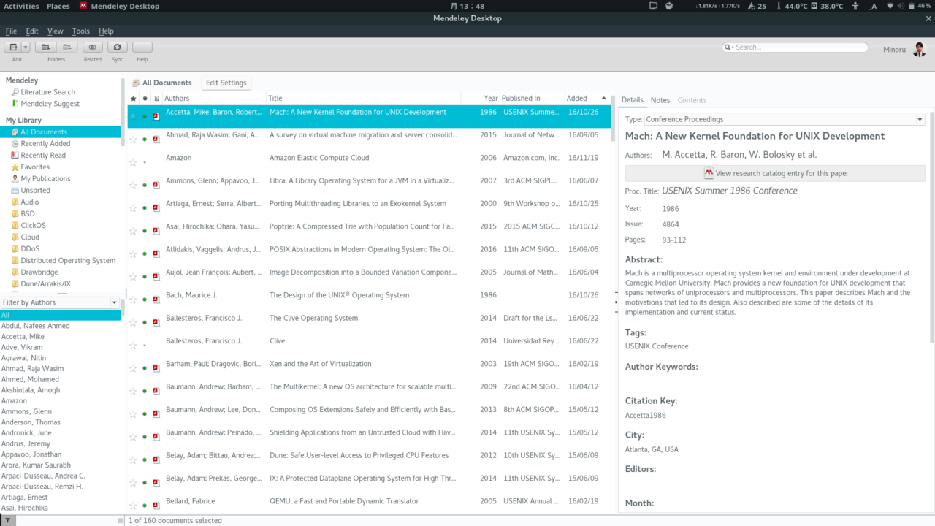Select Recently Added in My Library
Image resolution: width=935 pixels, height=526 pixels.
pos(45,144)
